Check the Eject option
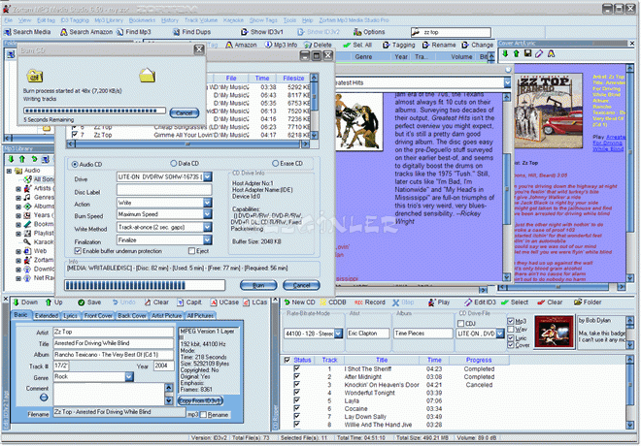Screen dimensions: 641x446 tap(191, 251)
